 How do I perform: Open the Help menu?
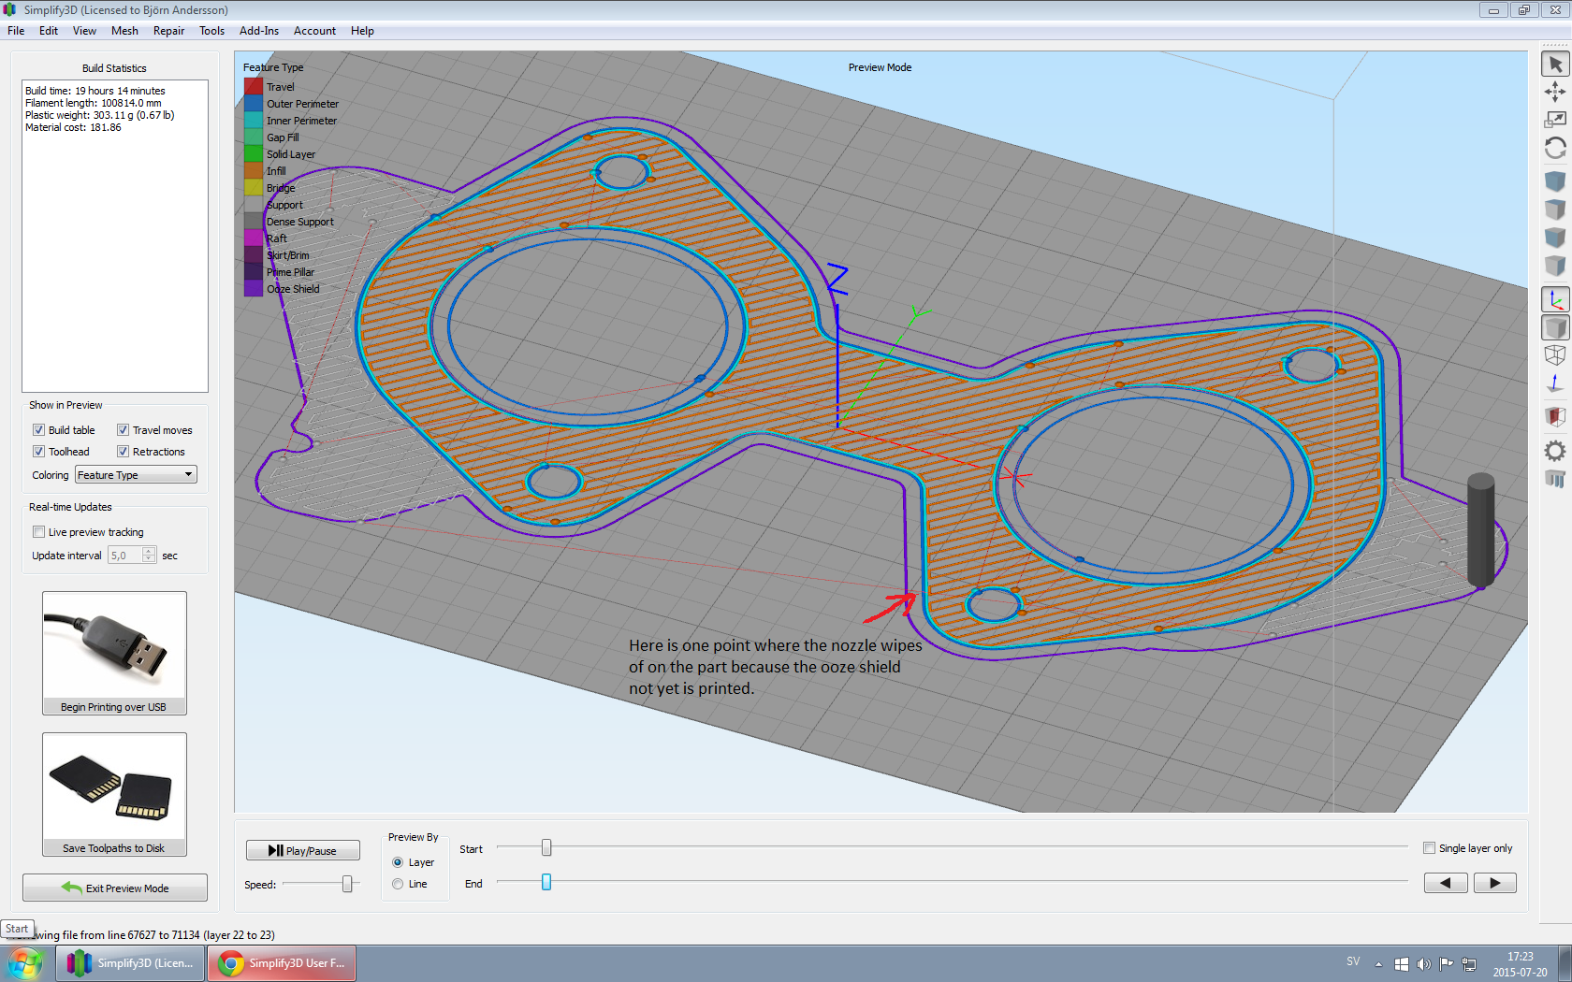(362, 31)
